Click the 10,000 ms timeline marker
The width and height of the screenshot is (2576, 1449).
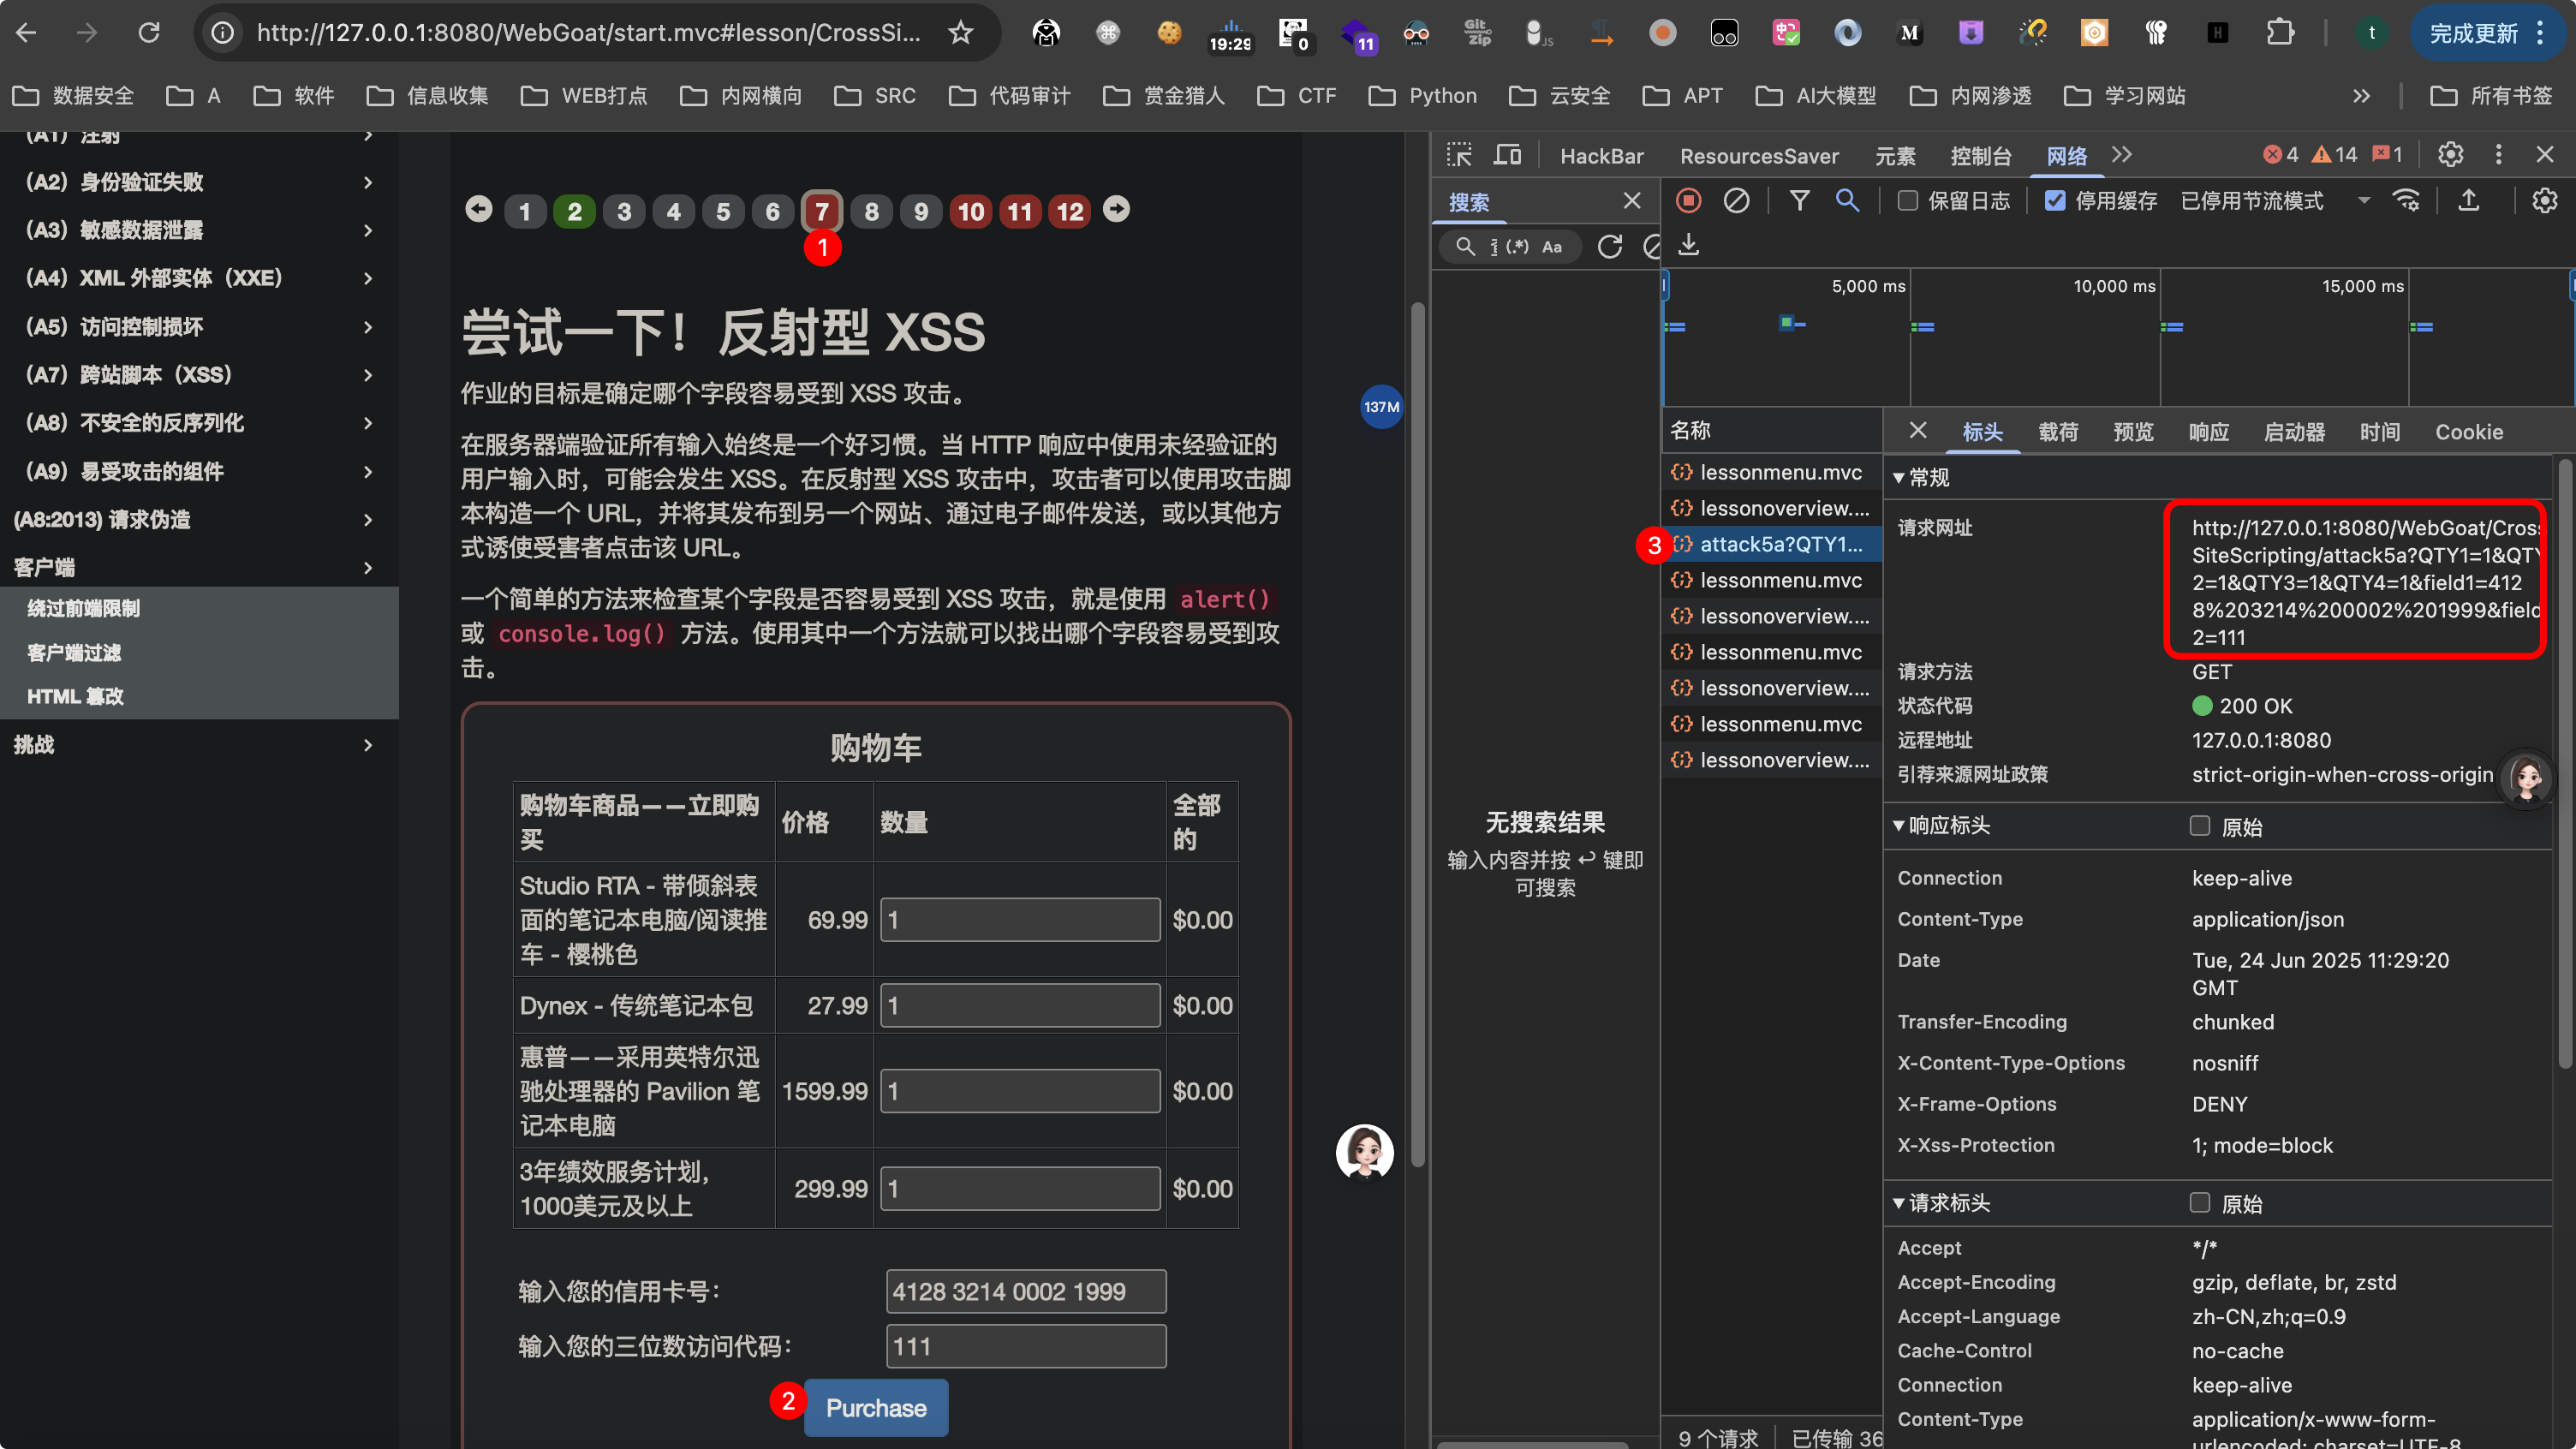2114,286
